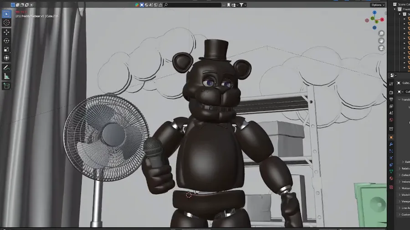Select the Annotate pencil tool
410x230 pixels.
click(6, 68)
